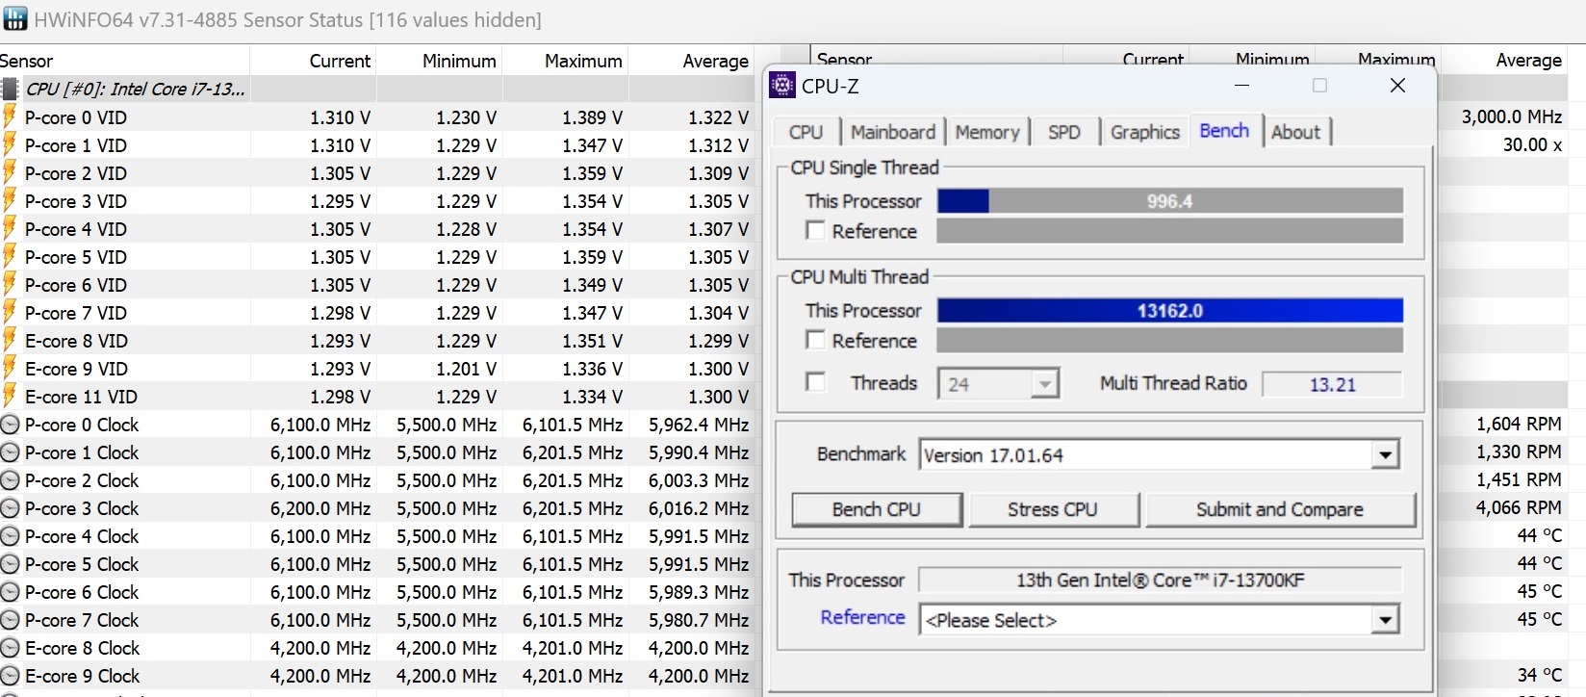The image size is (1586, 697).
Task: Open the Mainboard tab
Action: (892, 132)
